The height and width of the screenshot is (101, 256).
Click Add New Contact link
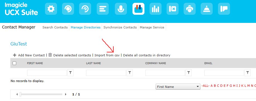(31, 55)
